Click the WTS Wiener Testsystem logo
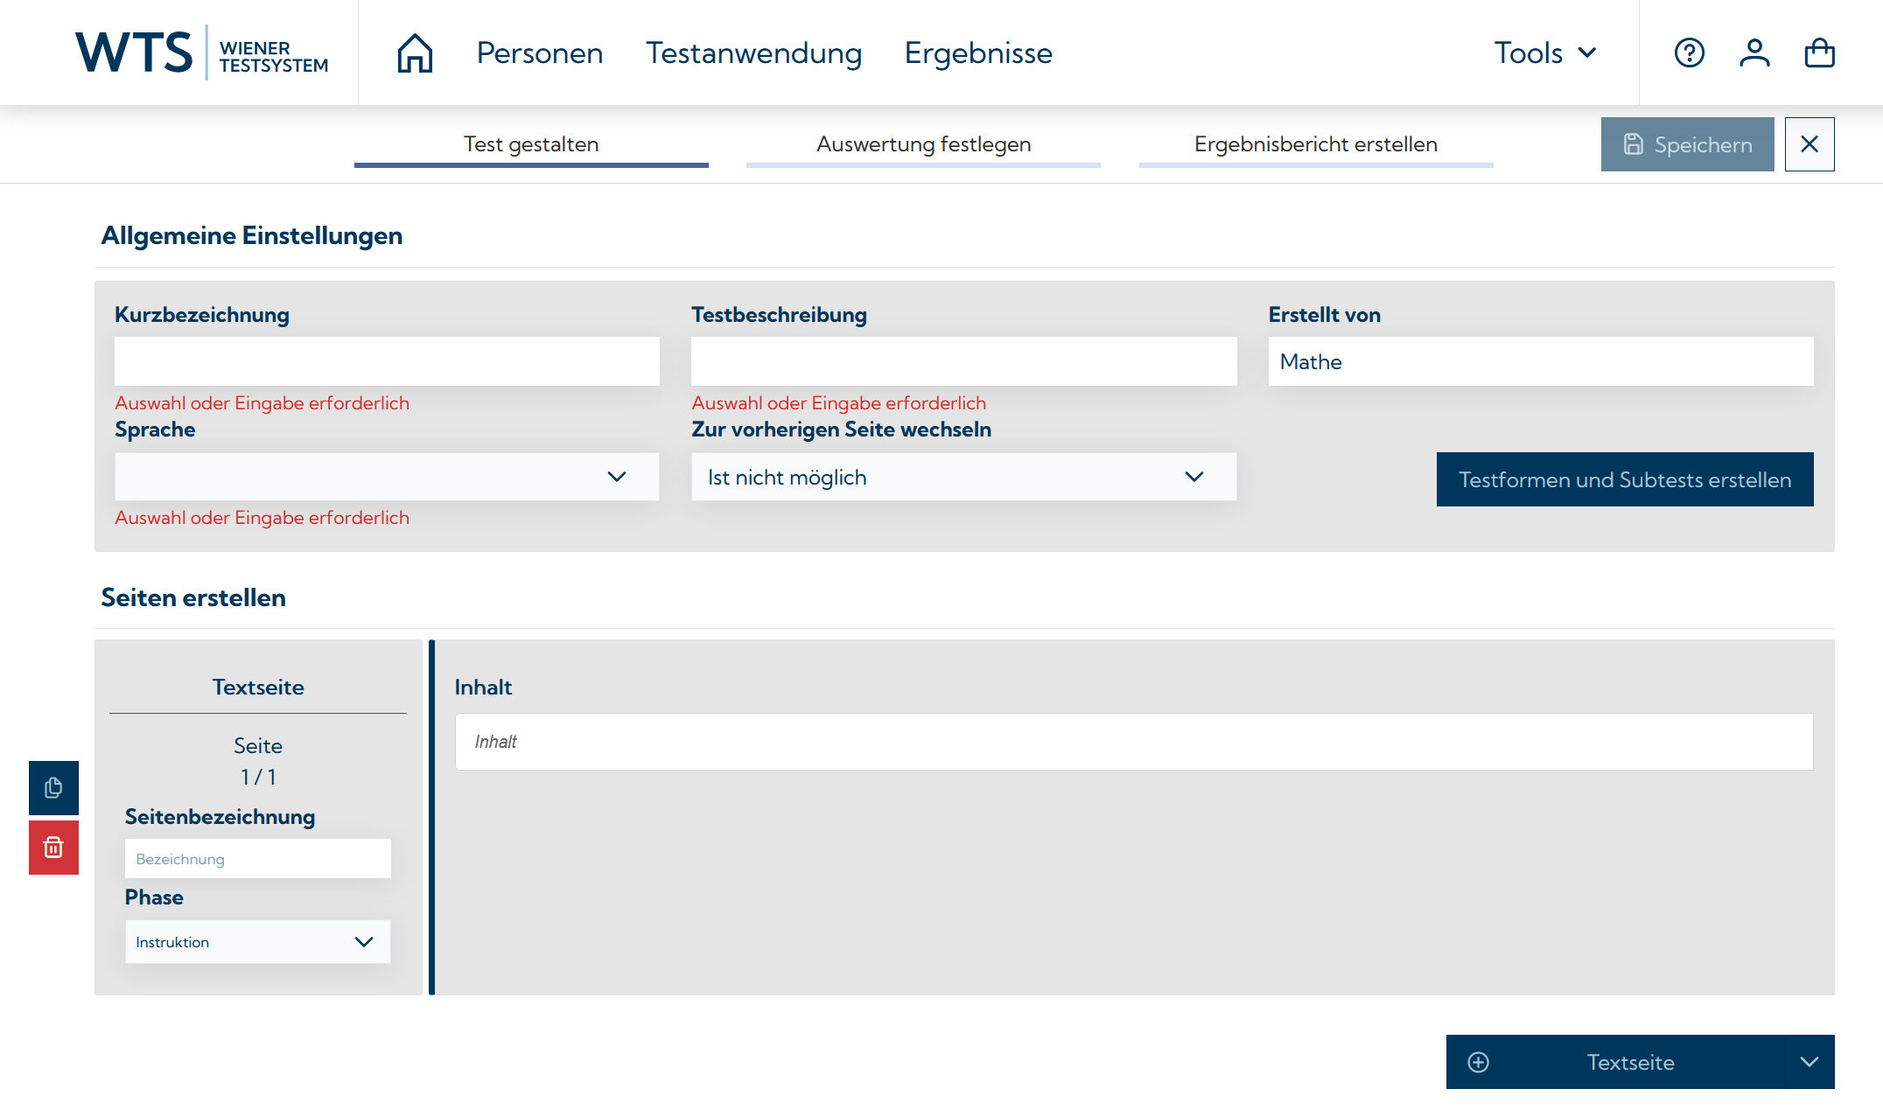This screenshot has height=1110, width=1883. [201, 52]
